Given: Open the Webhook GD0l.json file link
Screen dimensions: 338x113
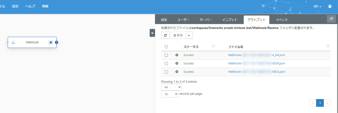Looking at the screenshot, I should tap(256, 63).
